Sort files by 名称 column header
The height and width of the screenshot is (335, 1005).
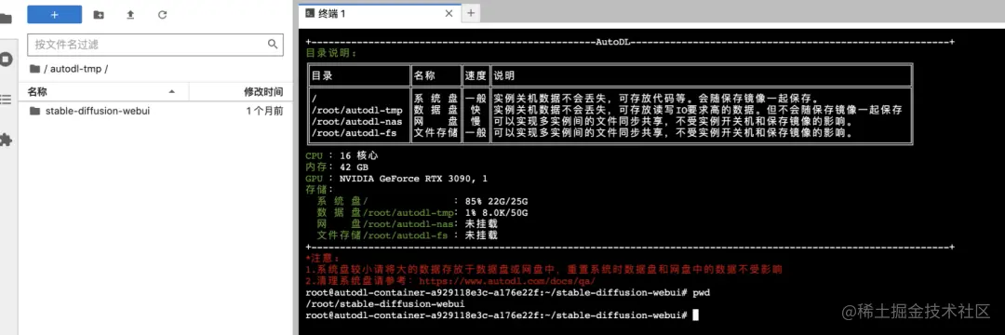point(102,92)
